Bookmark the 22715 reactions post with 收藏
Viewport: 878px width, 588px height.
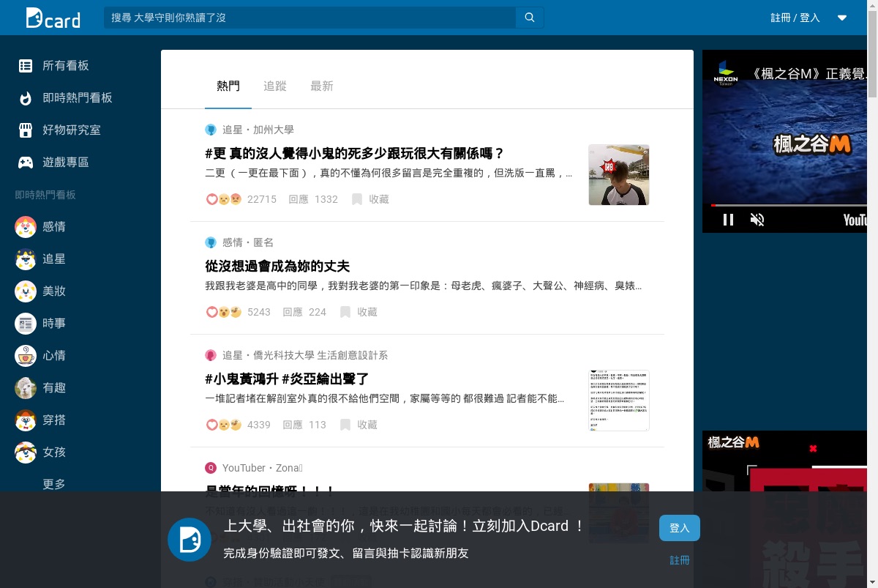coord(370,199)
